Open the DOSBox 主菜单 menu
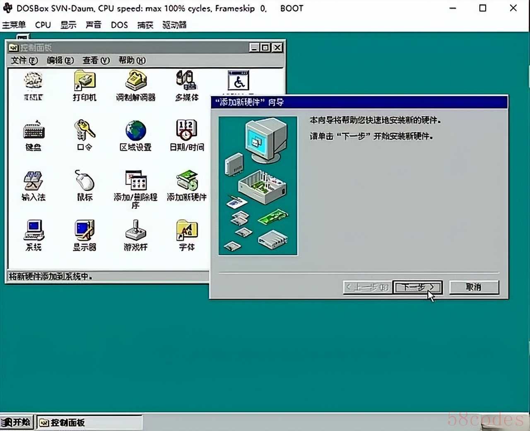This screenshot has height=431, width=530. (x=14, y=25)
